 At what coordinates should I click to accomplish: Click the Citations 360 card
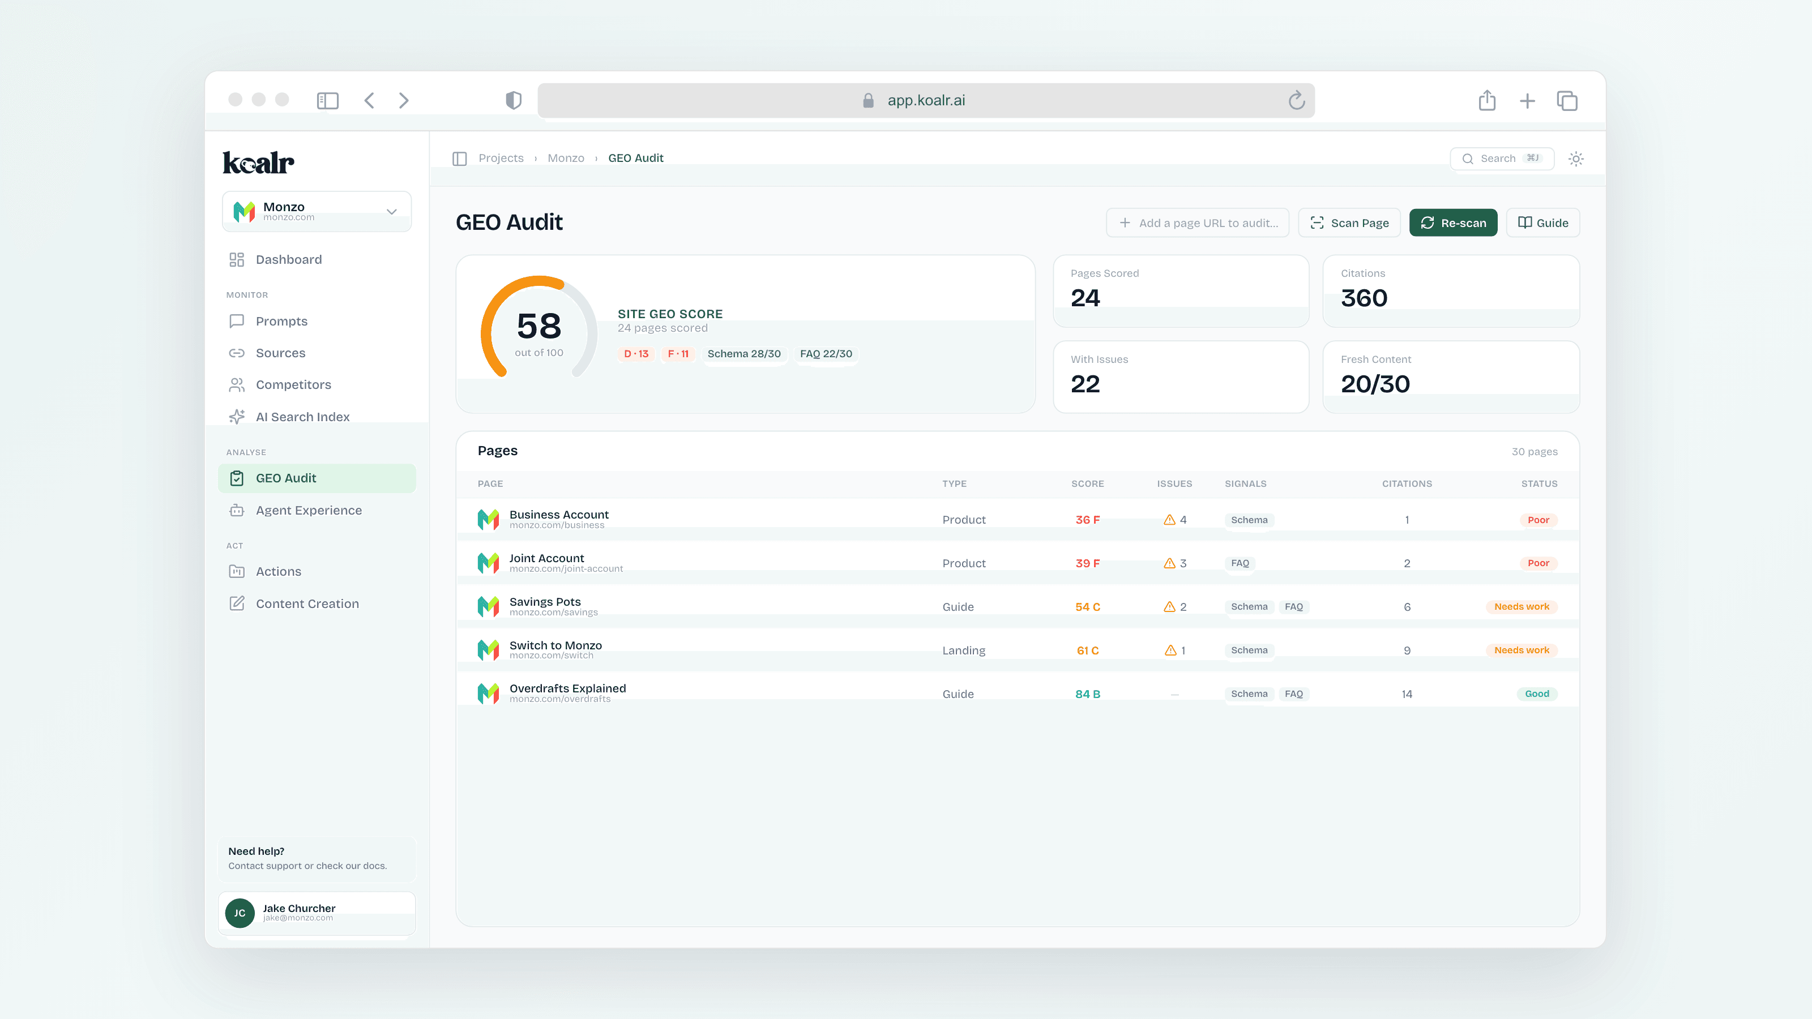pos(1451,291)
